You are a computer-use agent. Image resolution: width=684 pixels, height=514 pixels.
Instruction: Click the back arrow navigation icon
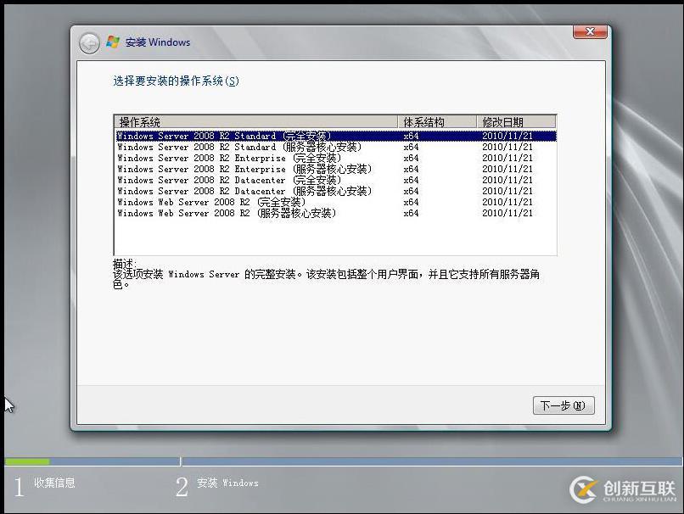[88, 42]
